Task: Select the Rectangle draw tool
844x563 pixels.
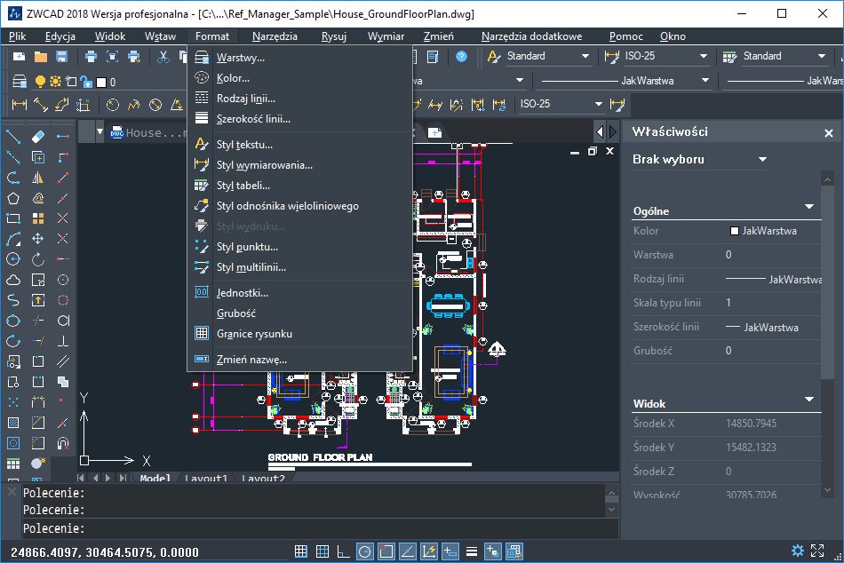Action: click(x=13, y=218)
